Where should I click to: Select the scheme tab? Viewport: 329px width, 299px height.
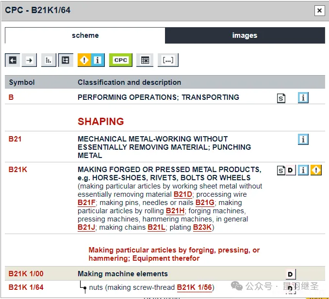click(85, 35)
